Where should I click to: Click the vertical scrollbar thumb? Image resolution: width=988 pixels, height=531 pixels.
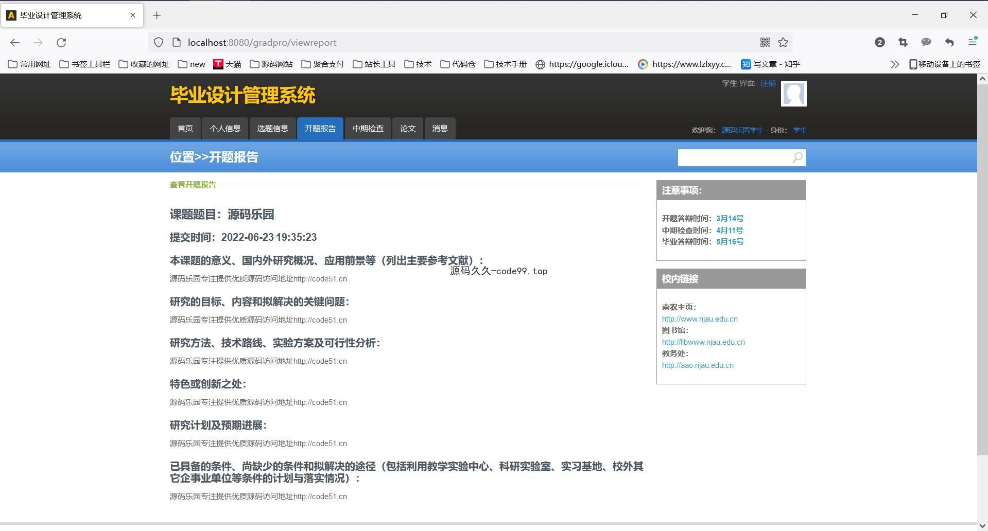[982, 270]
